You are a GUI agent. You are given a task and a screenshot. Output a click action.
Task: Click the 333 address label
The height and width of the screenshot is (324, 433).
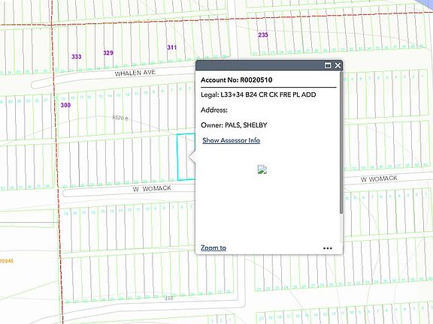pos(77,57)
